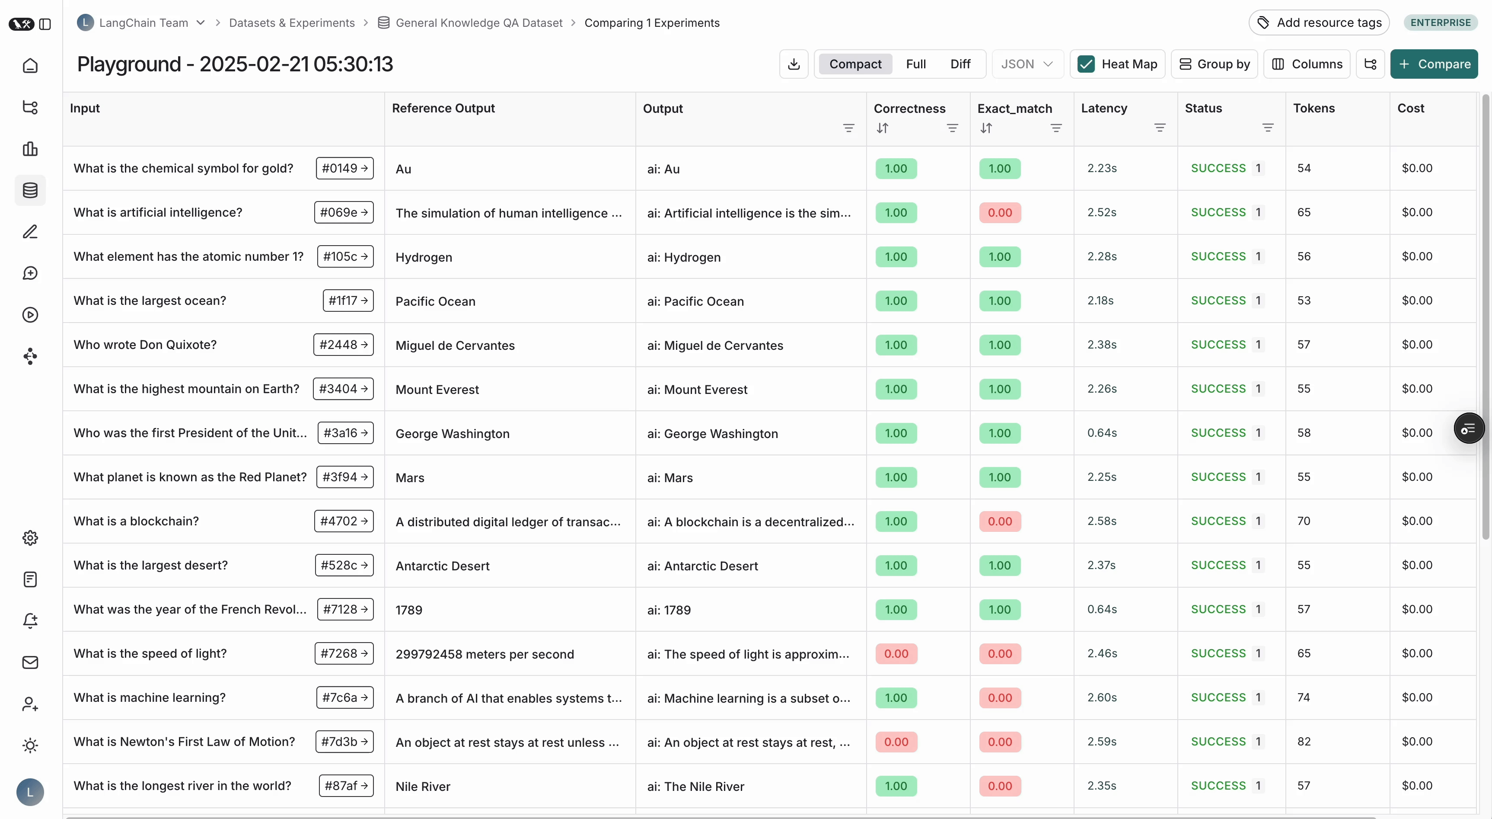The height and width of the screenshot is (819, 1492).
Task: Switch to the Full view tab
Action: (916, 64)
